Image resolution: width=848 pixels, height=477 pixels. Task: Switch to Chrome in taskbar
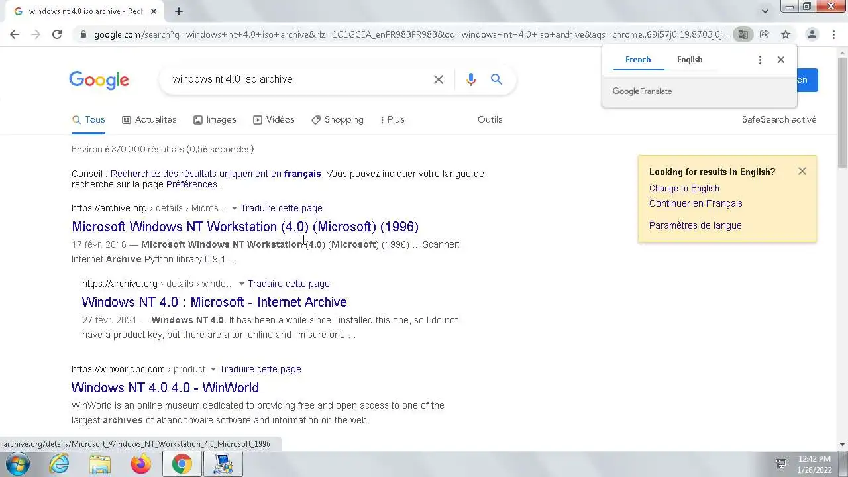[x=182, y=464]
